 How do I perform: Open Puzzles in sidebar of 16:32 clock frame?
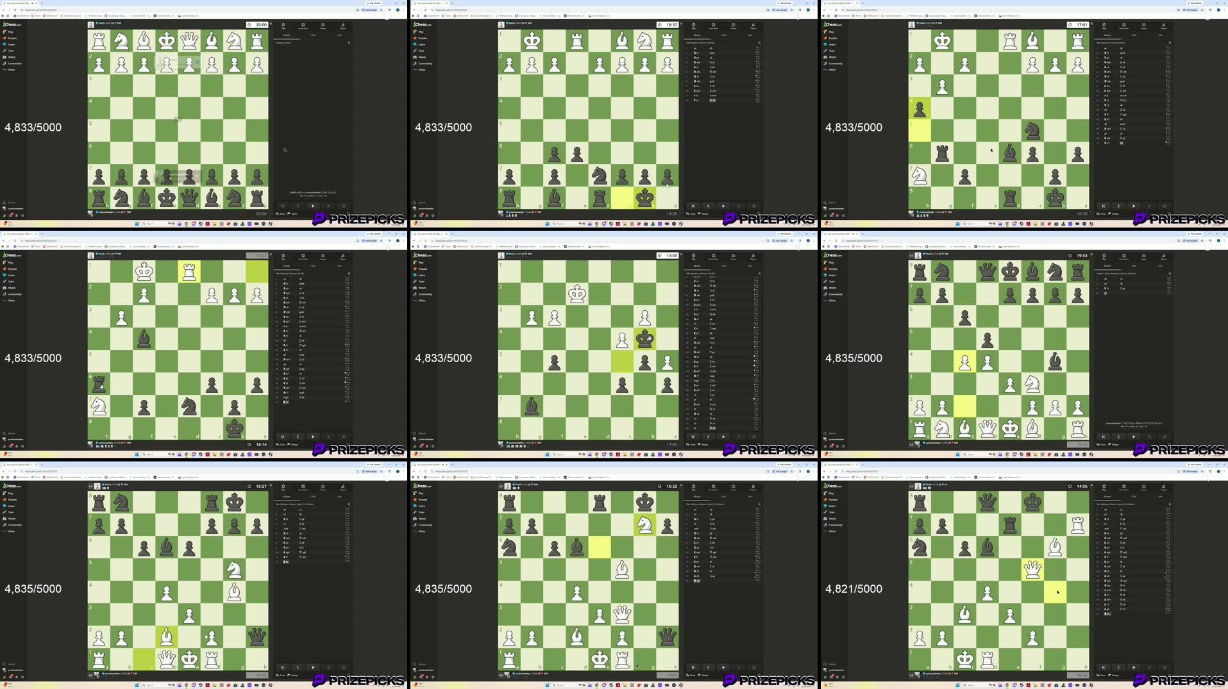pos(420,499)
